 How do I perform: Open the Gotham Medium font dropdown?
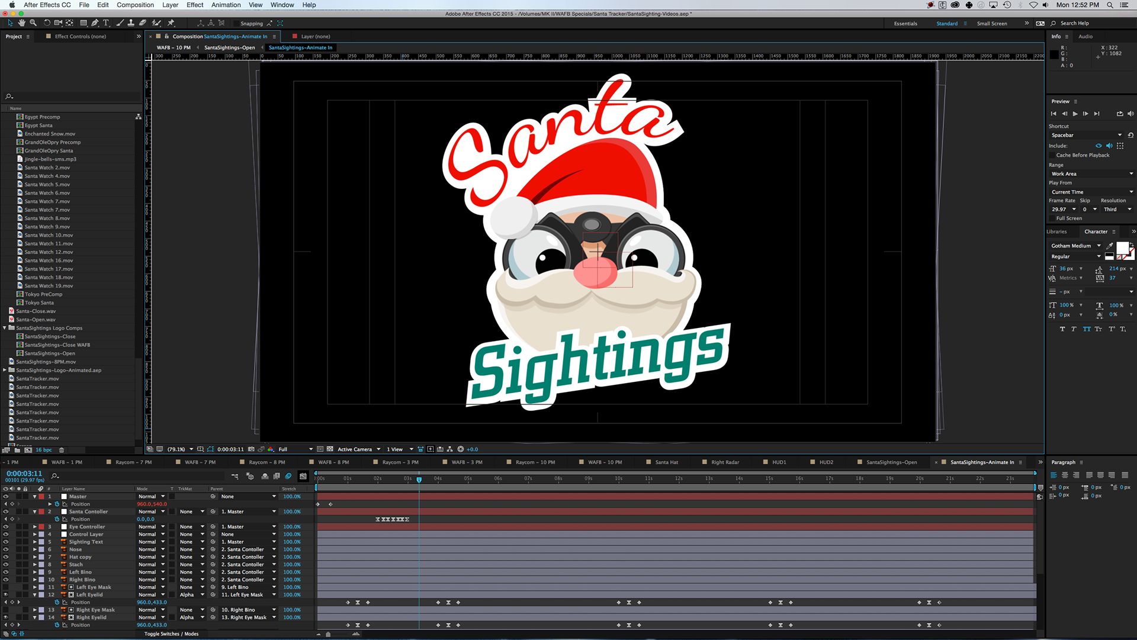click(1075, 246)
